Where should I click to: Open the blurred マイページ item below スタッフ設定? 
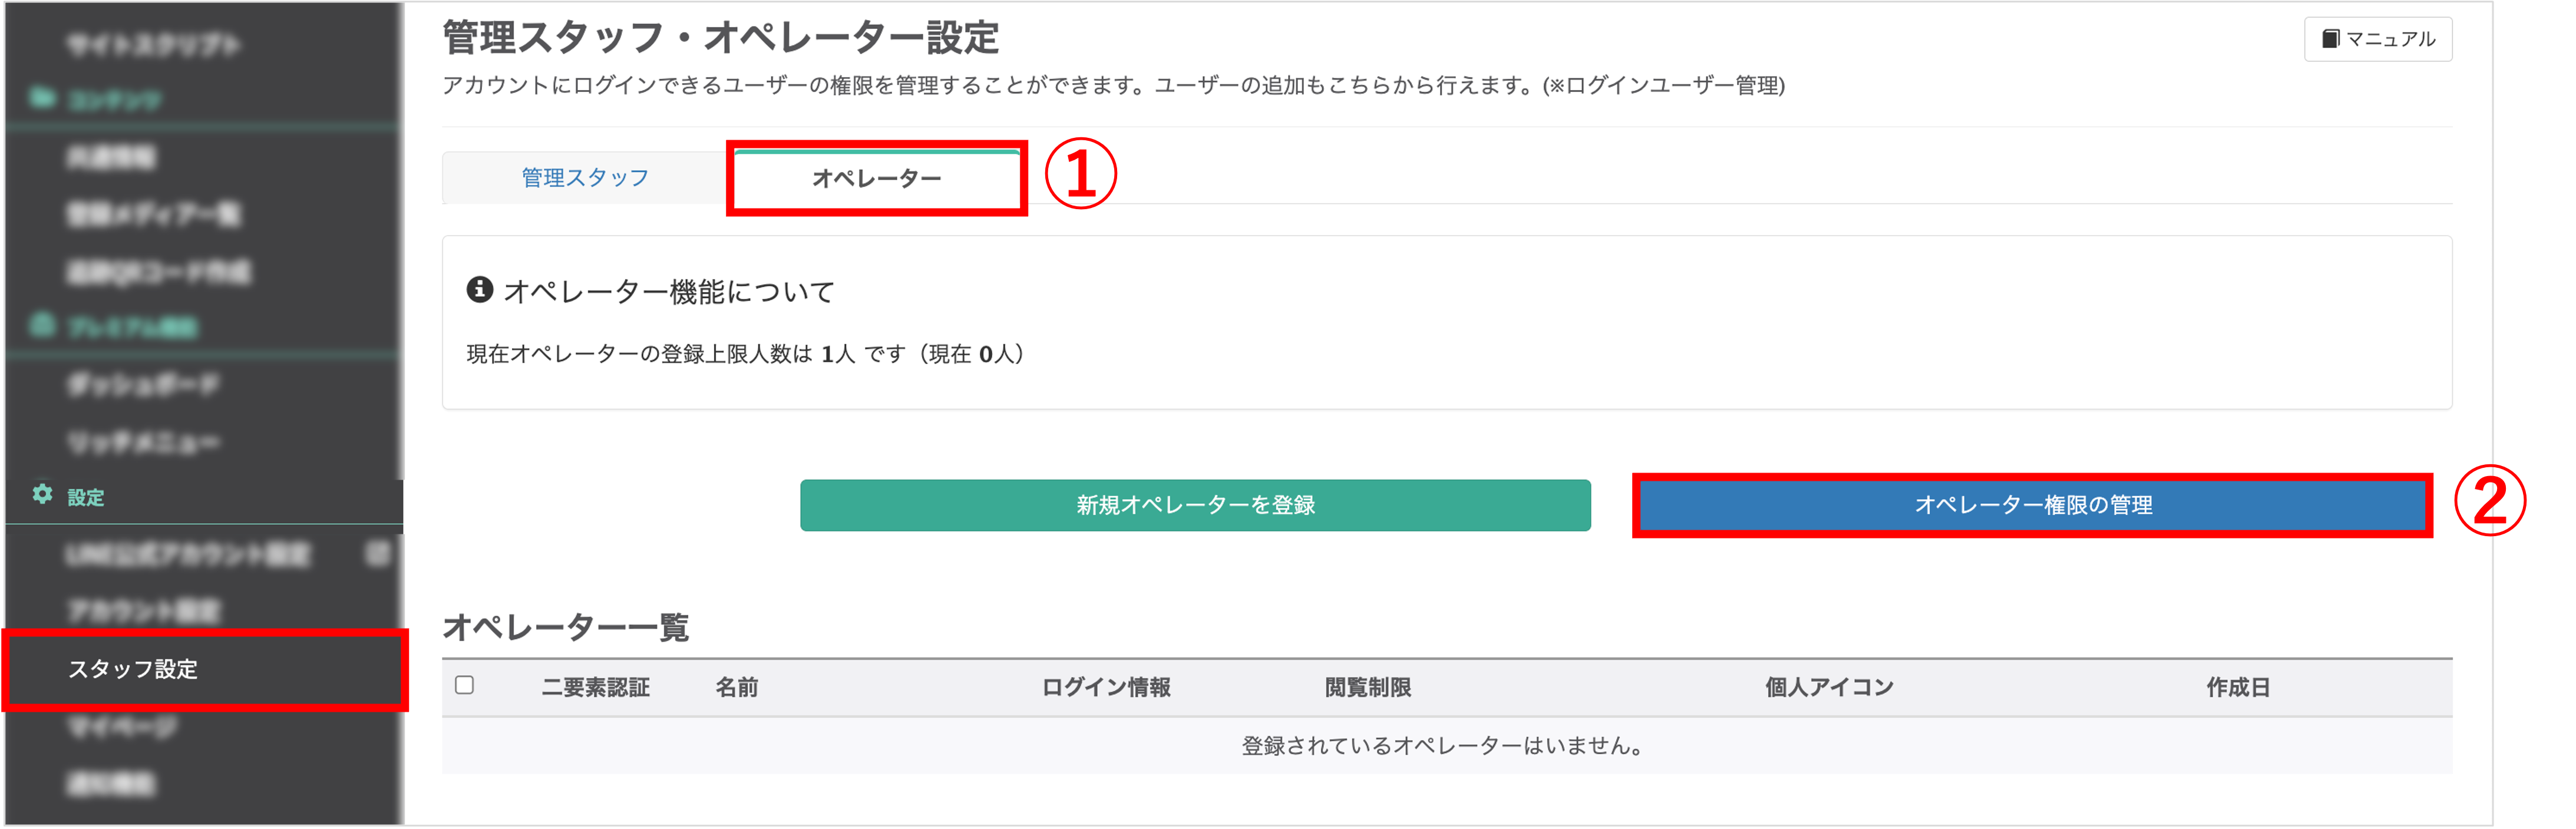point(122,727)
